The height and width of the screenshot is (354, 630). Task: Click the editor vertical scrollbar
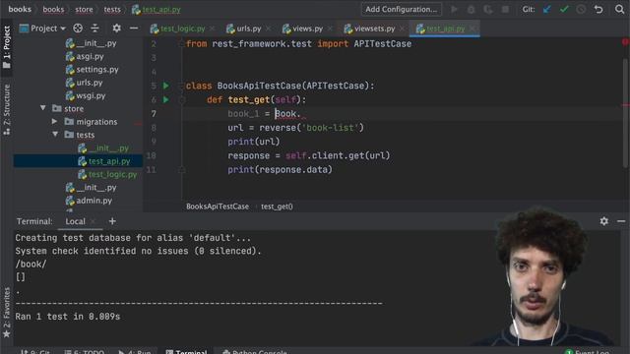click(x=625, y=112)
